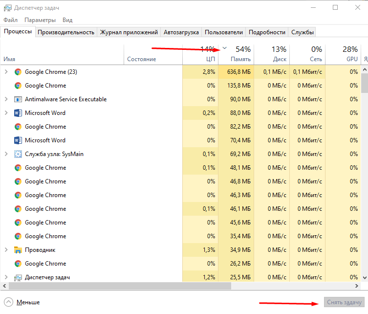Click Word icon in the 70,4 МБ row
The height and width of the screenshot is (314, 368).
point(18,140)
